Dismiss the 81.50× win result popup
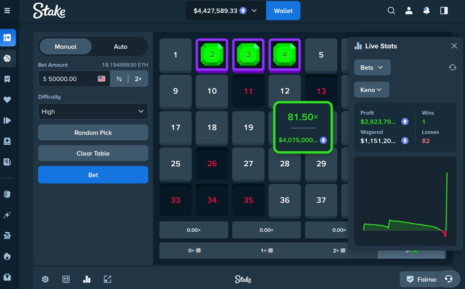Viewport: 465px width, 289px height. click(303, 127)
